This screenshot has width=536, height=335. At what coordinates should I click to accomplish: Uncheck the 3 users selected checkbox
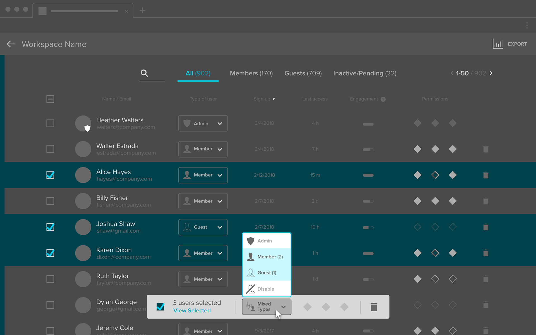point(161,307)
